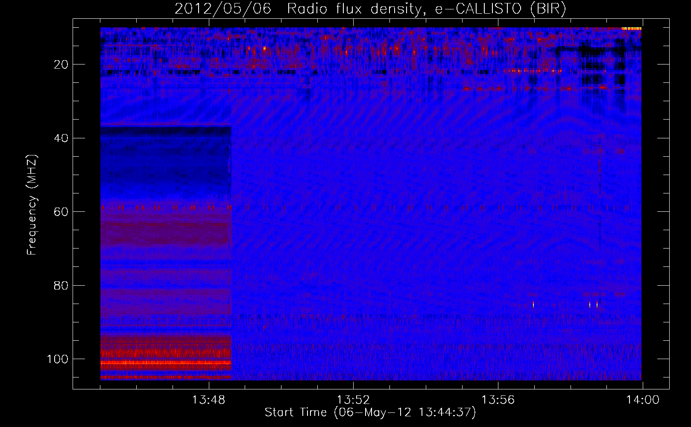Click the 13:56 time tick label
Screen dimensions: 691x427
[498, 400]
